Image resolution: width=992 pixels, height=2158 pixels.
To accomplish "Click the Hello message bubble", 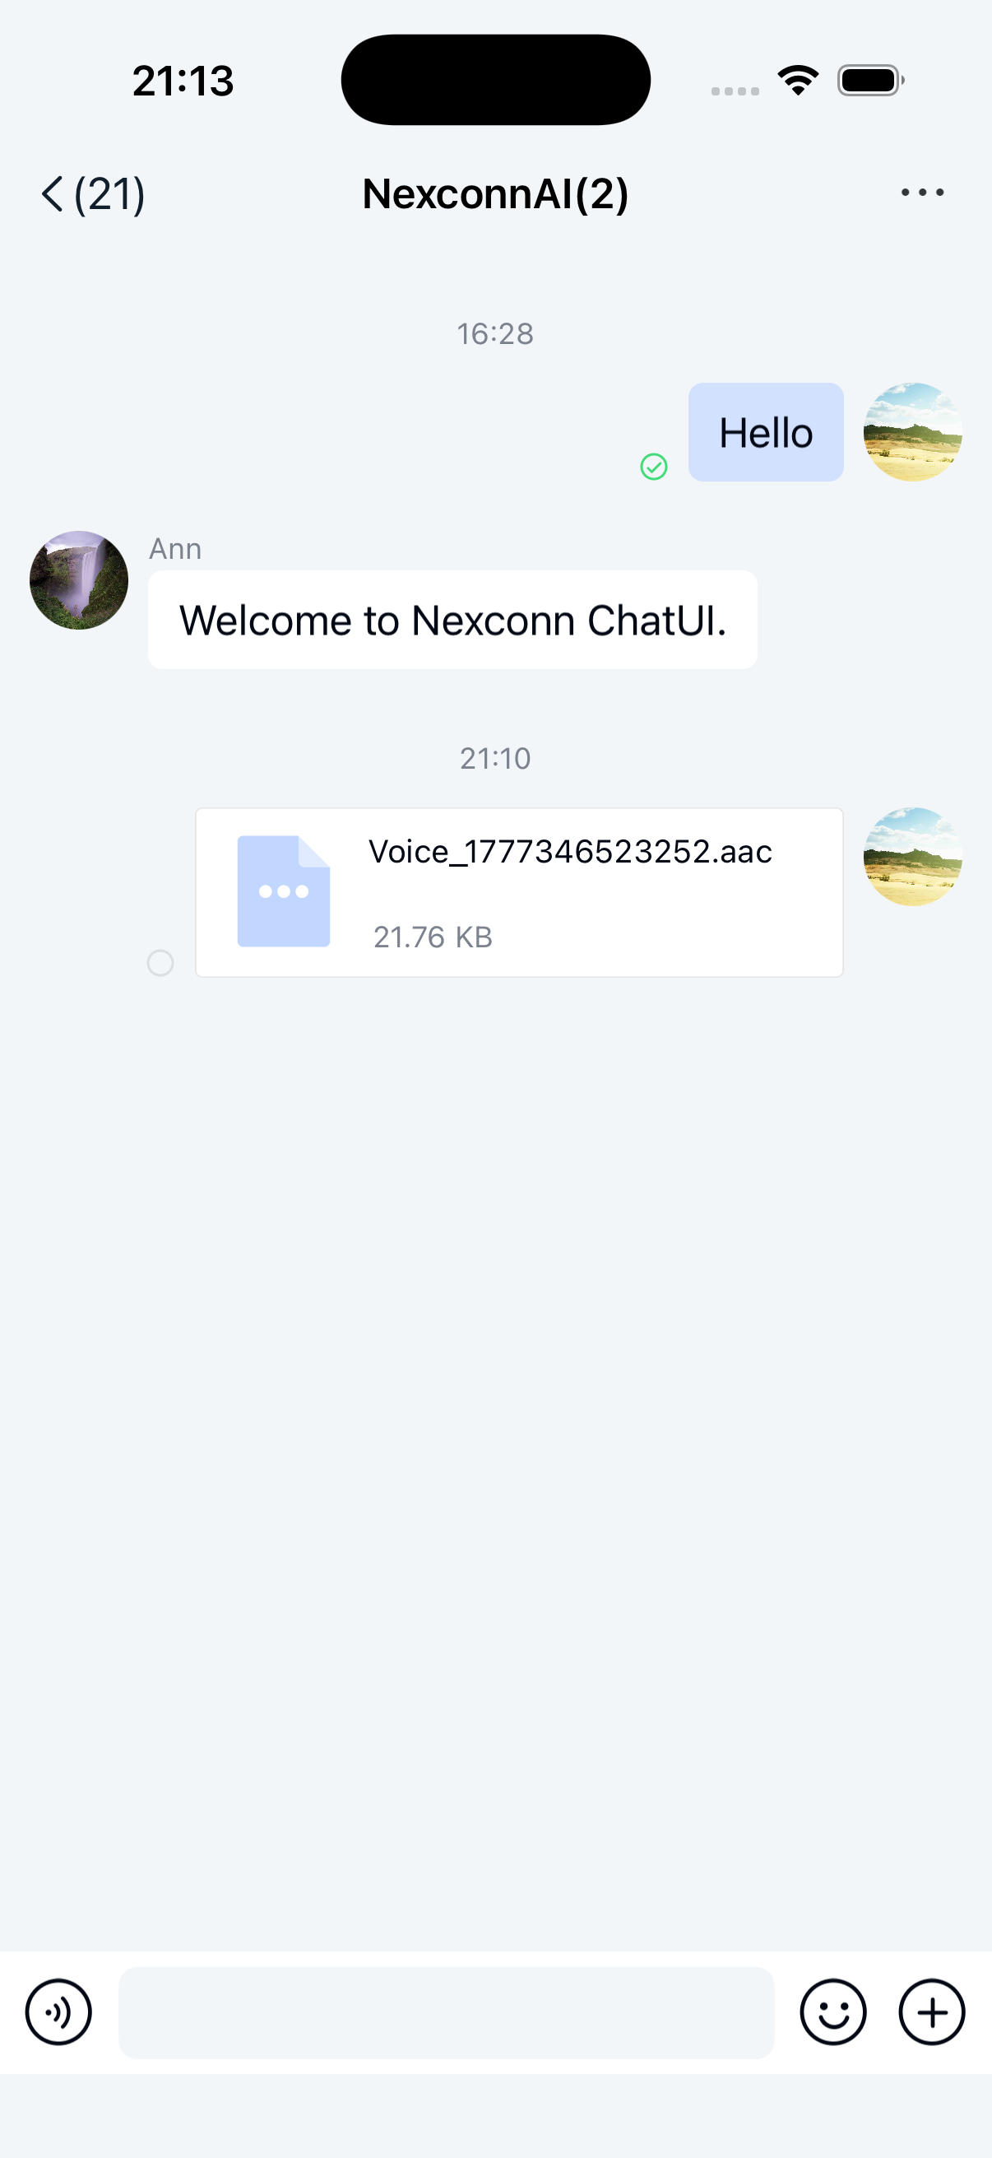I will pyautogui.click(x=764, y=432).
